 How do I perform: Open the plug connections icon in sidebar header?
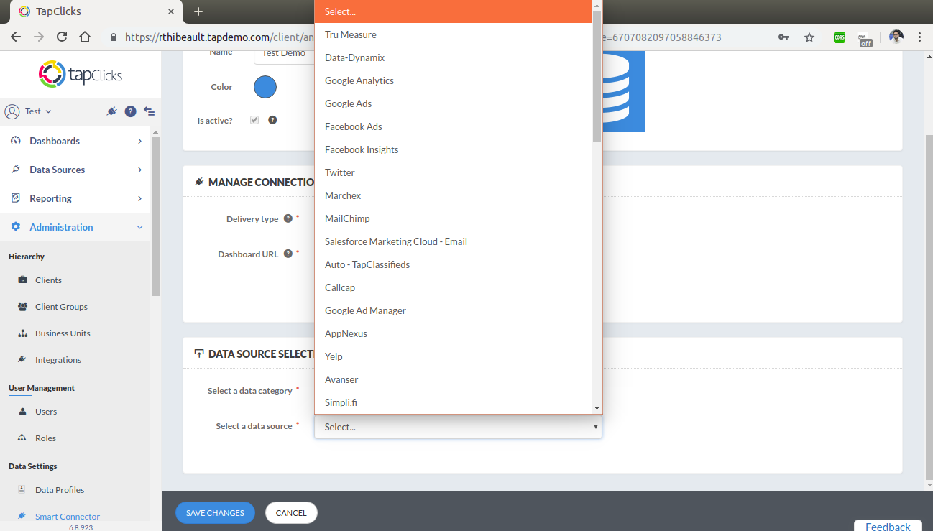(x=111, y=111)
